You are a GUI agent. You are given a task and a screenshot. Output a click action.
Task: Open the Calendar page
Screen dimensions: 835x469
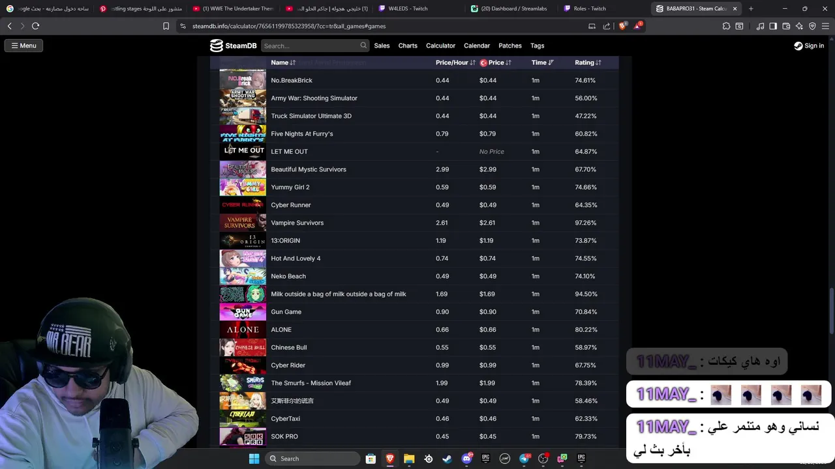[477, 46]
